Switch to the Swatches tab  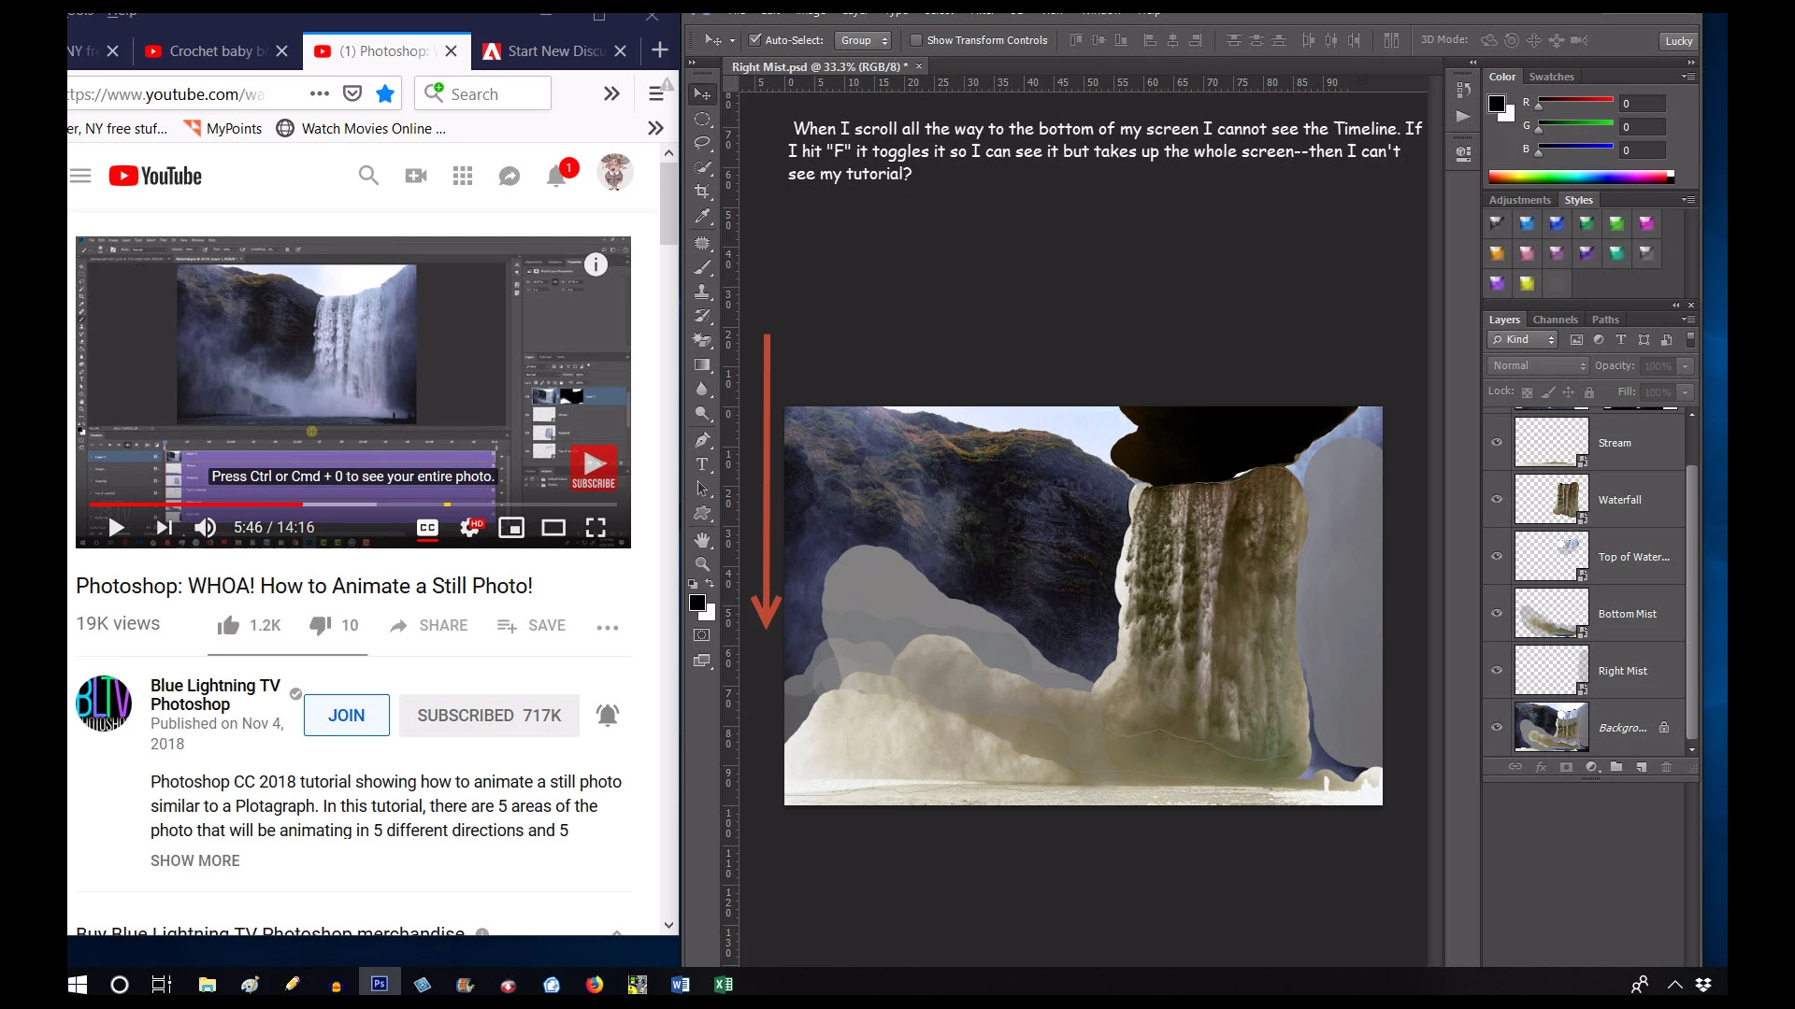(1551, 77)
